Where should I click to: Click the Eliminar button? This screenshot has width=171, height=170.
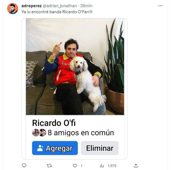pos(100,148)
